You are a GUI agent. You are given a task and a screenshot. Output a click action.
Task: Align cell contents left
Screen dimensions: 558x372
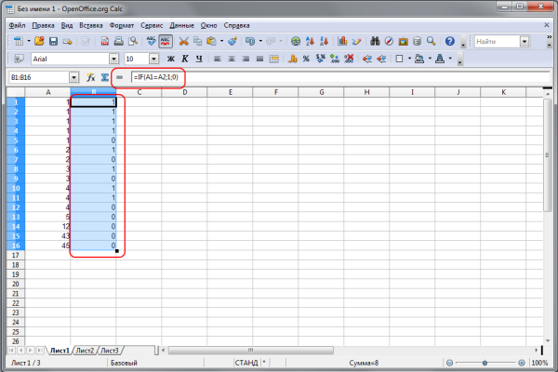[218, 60]
